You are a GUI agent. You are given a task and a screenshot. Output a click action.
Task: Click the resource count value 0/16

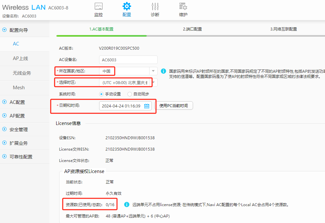tap(110, 205)
